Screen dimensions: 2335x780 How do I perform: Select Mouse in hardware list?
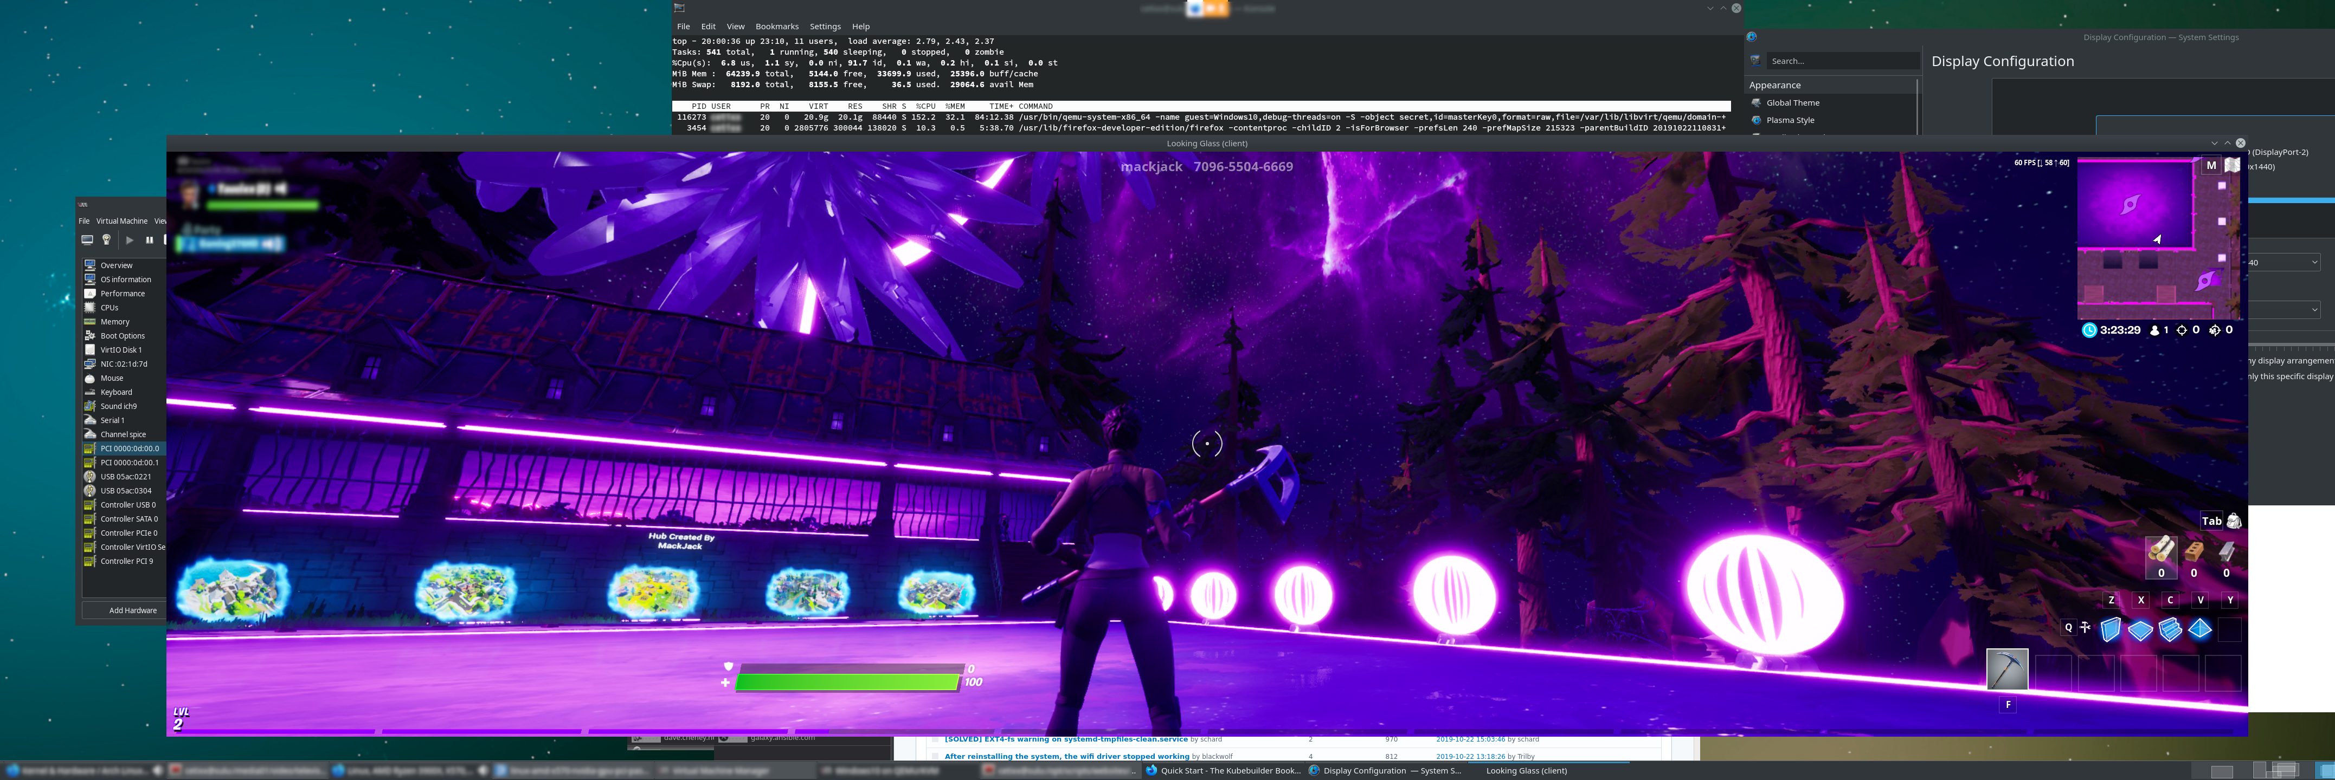coord(124,379)
